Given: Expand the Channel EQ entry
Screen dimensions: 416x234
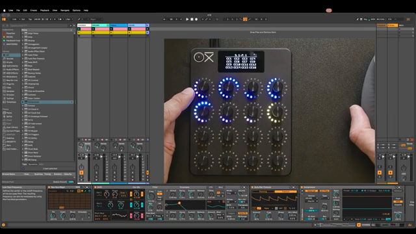Looking at the screenshot, I should [23, 84].
